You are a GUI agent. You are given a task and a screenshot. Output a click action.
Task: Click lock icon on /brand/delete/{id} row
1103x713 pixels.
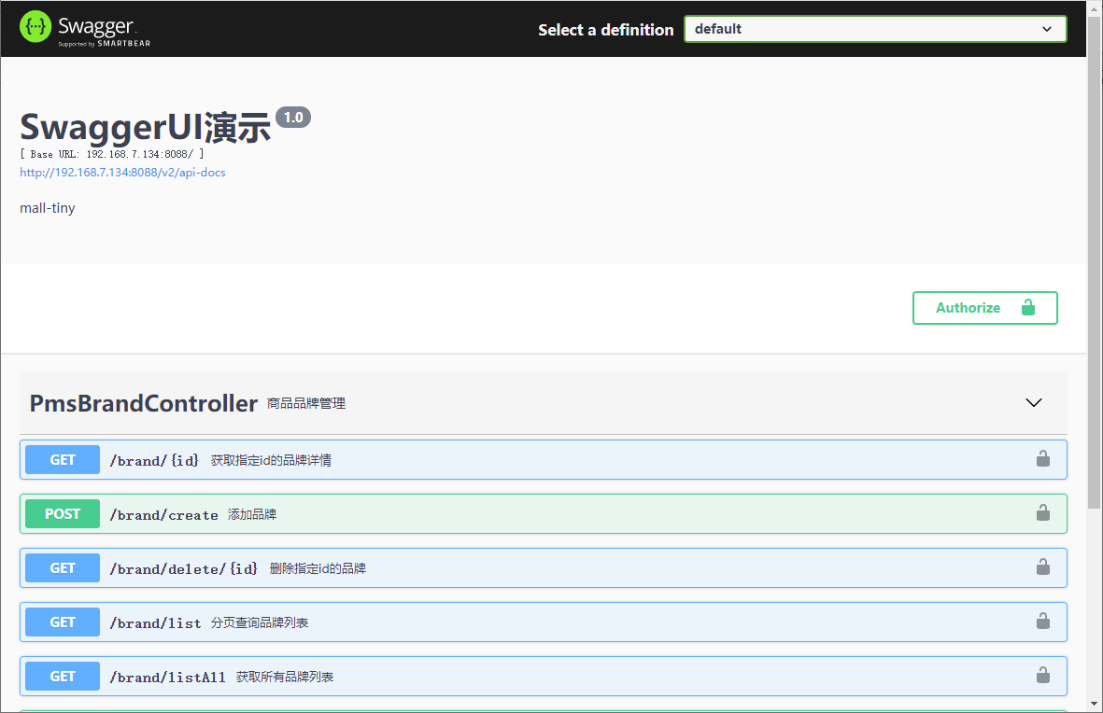coord(1042,567)
